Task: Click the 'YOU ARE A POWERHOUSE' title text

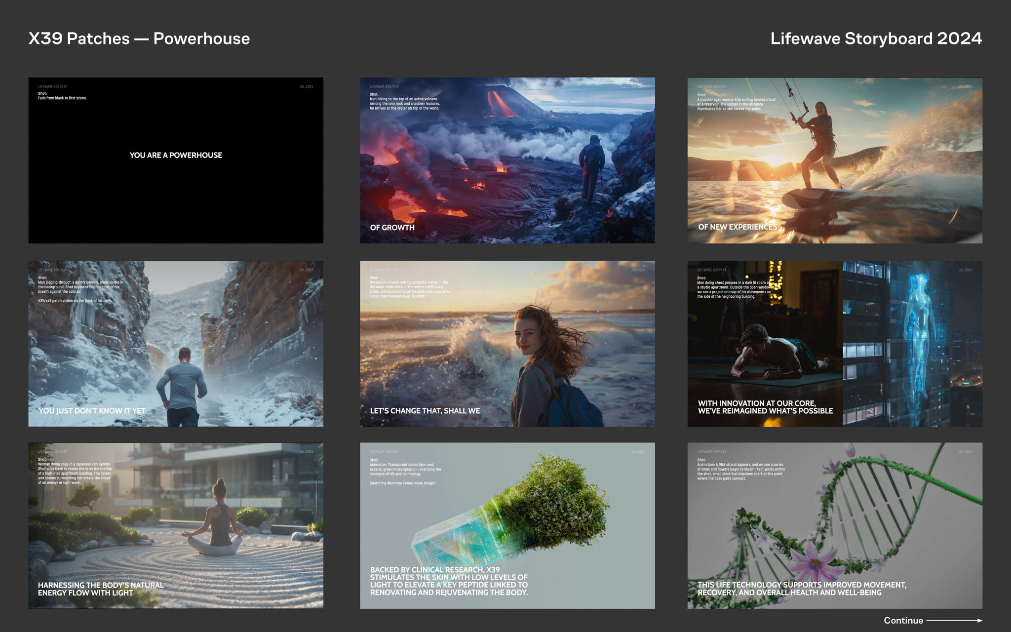Action: click(x=176, y=155)
